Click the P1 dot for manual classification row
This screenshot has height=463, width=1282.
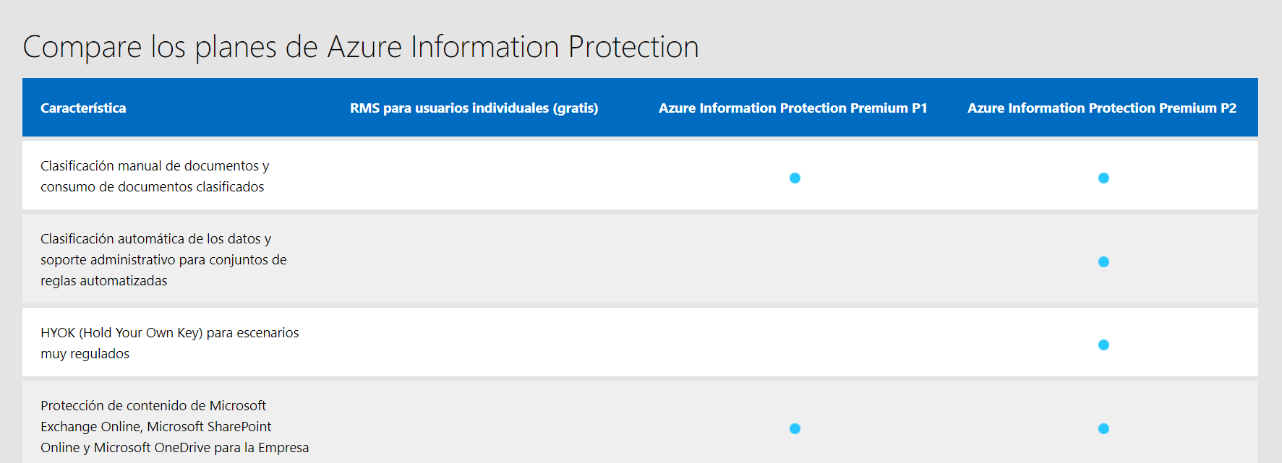point(795,178)
